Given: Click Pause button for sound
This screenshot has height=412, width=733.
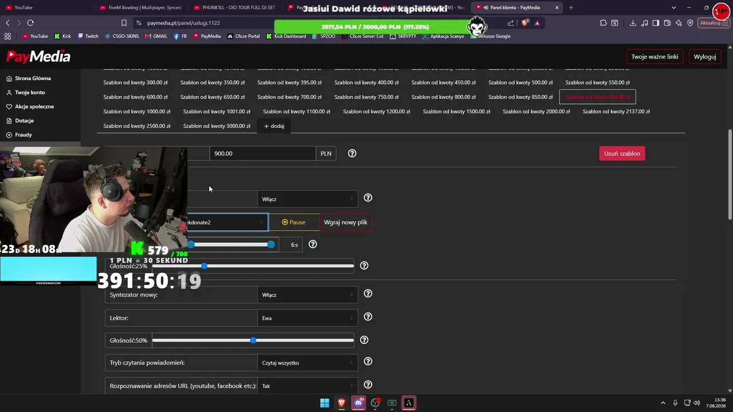Looking at the screenshot, I should click(294, 222).
